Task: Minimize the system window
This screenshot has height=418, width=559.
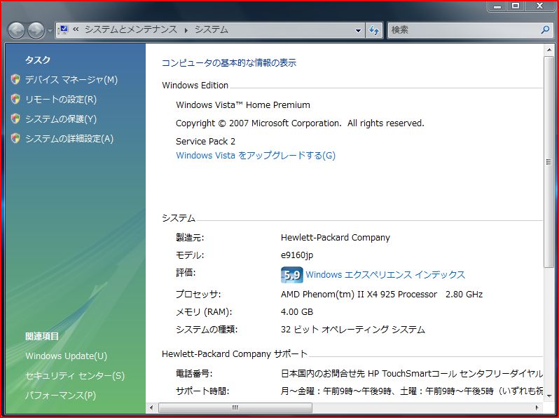Action: pos(497,6)
